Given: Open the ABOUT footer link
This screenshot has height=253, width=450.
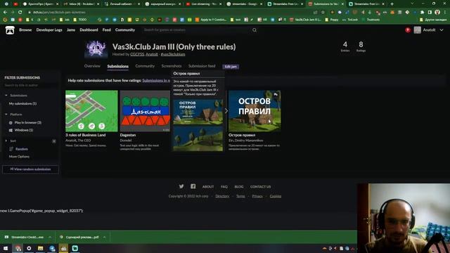Looking at the screenshot, I should click(208, 187).
